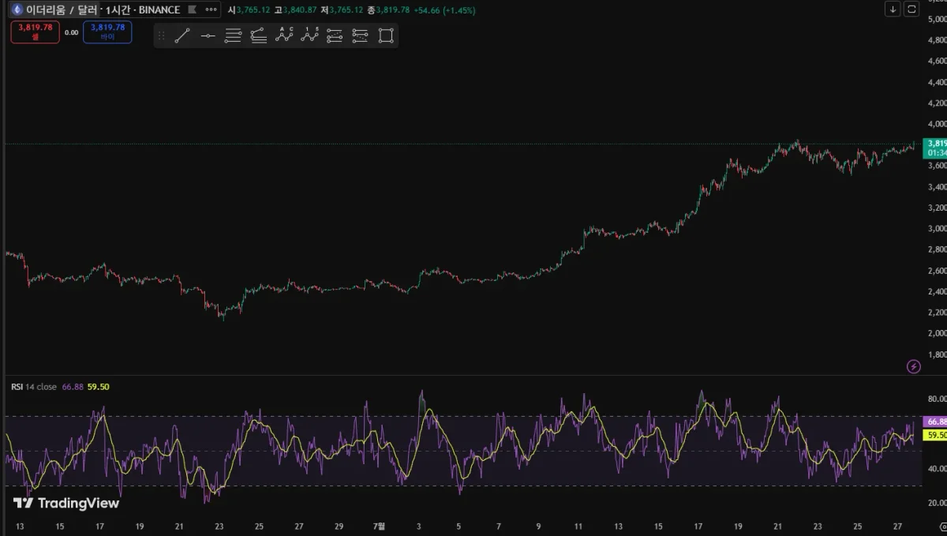Select the horizontal line drawing tool
The image size is (947, 536).
point(208,36)
